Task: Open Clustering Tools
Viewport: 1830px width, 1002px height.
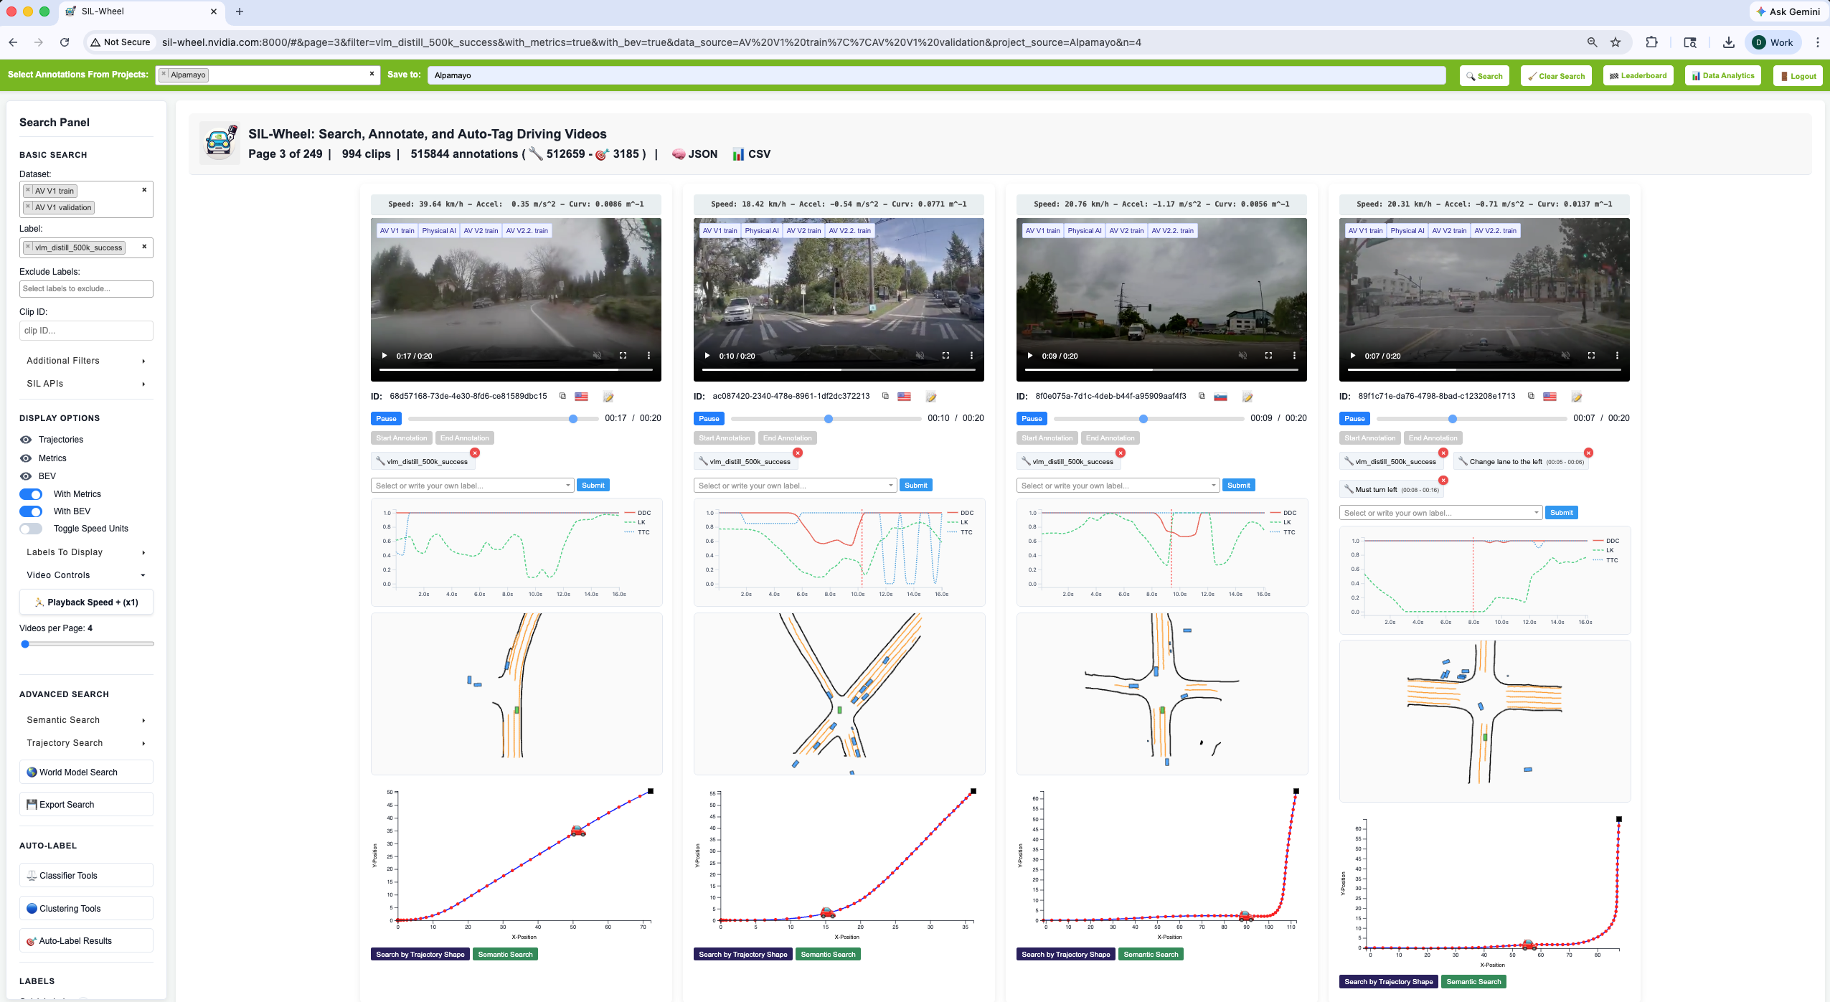Action: 86,909
